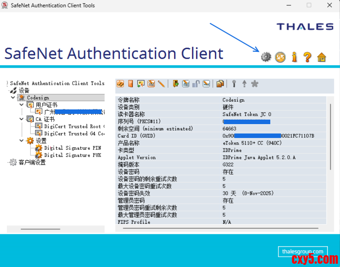
Task: Click the orange refresh icon in header
Action: (280, 57)
